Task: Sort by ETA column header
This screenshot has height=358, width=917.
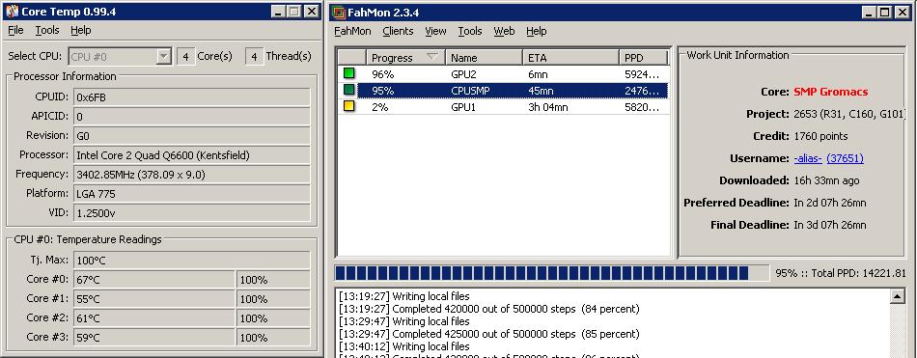Action: (x=570, y=57)
